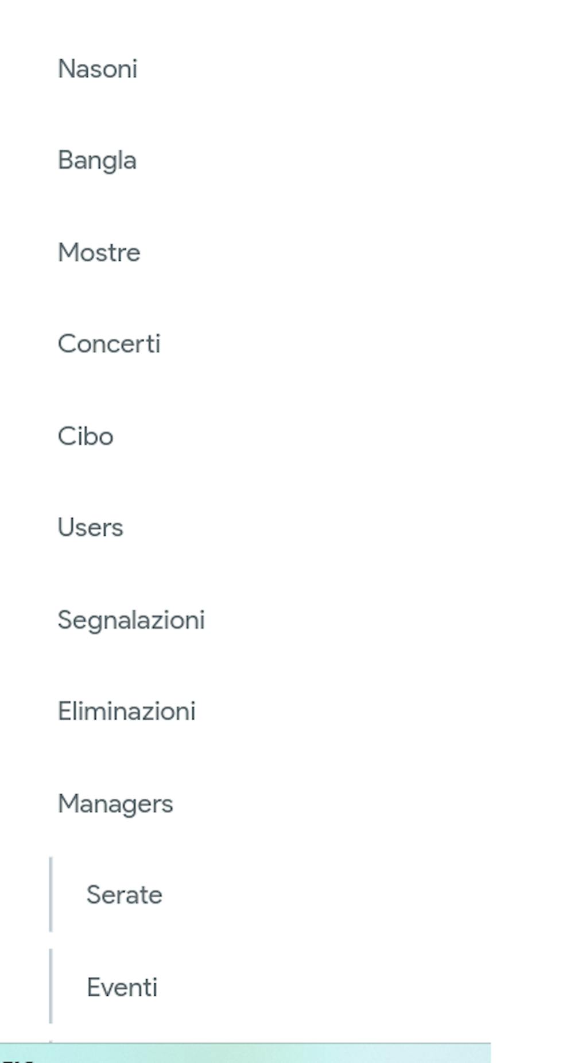Navigate to Cibo

pos(86,436)
